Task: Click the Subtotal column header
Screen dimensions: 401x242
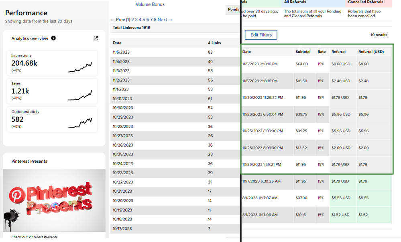Action: (303, 52)
